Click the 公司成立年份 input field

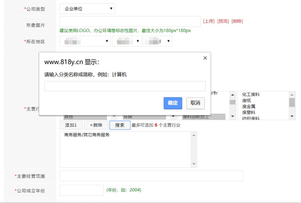coord(82,190)
